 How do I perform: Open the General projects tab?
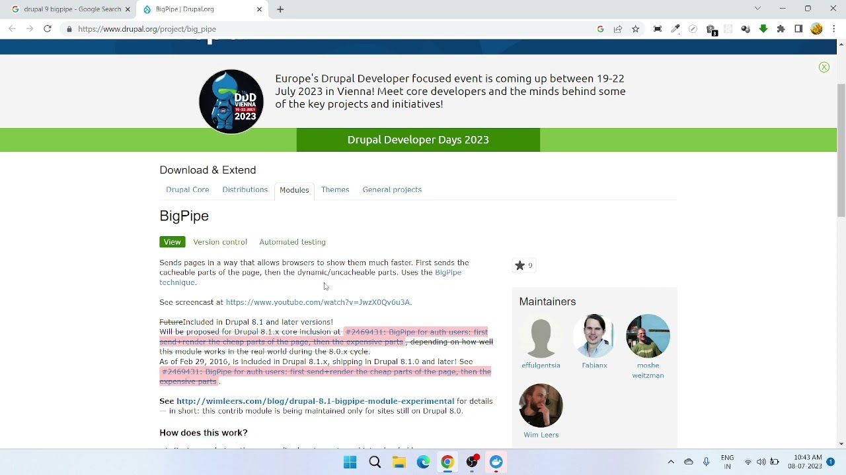[x=392, y=189]
